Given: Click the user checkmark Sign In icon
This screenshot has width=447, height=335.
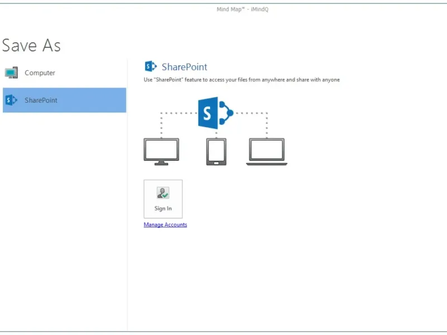Looking at the screenshot, I should click(163, 193).
